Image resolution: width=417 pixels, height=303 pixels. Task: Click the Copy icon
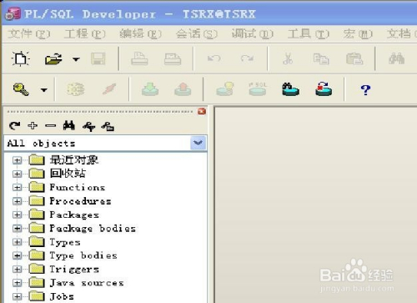pyautogui.click(x=321, y=58)
